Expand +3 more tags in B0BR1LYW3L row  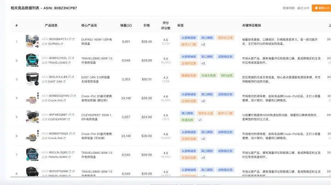pyautogui.click(x=203, y=63)
